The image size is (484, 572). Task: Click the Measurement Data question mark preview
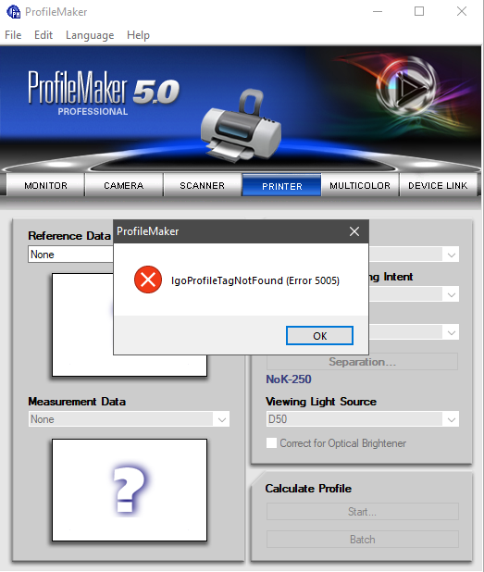click(x=130, y=490)
